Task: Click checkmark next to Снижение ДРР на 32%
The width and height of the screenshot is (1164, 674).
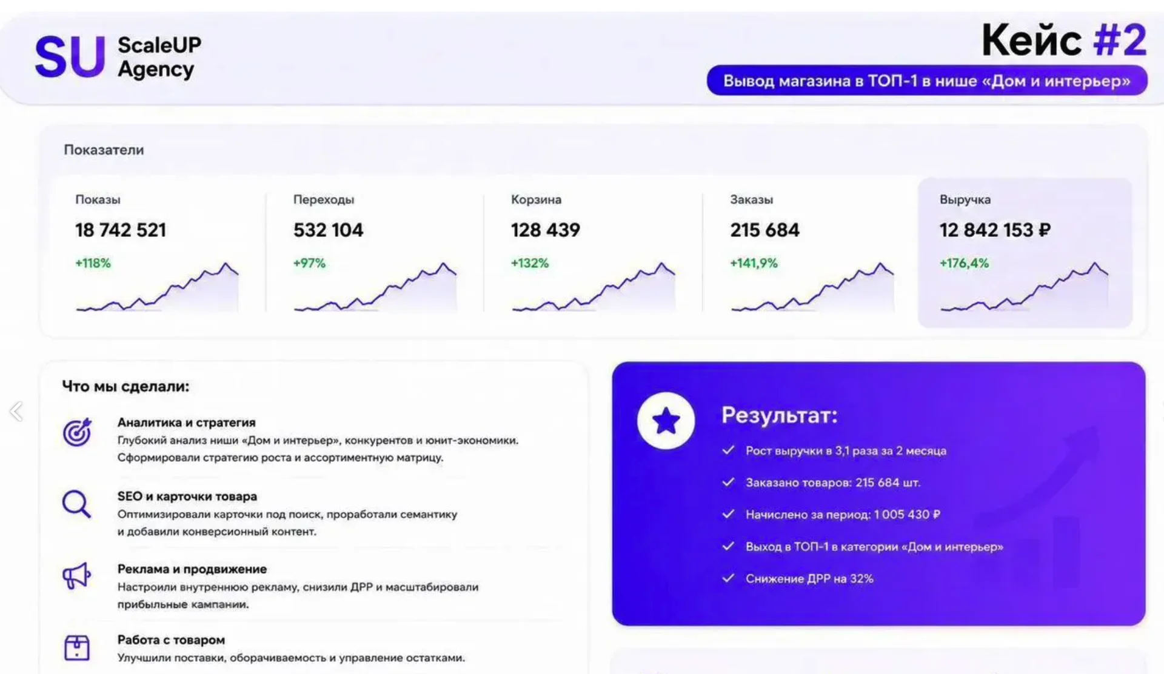Action: point(729,578)
